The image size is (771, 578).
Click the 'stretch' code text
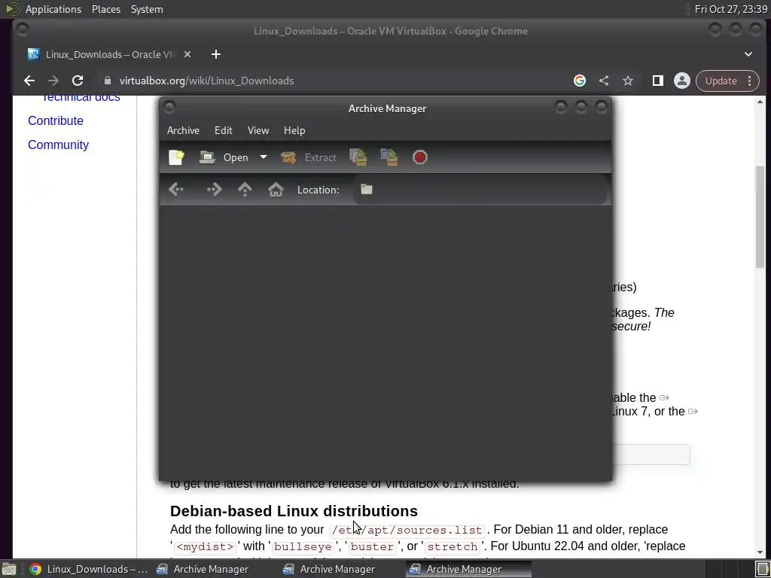pyautogui.click(x=453, y=547)
